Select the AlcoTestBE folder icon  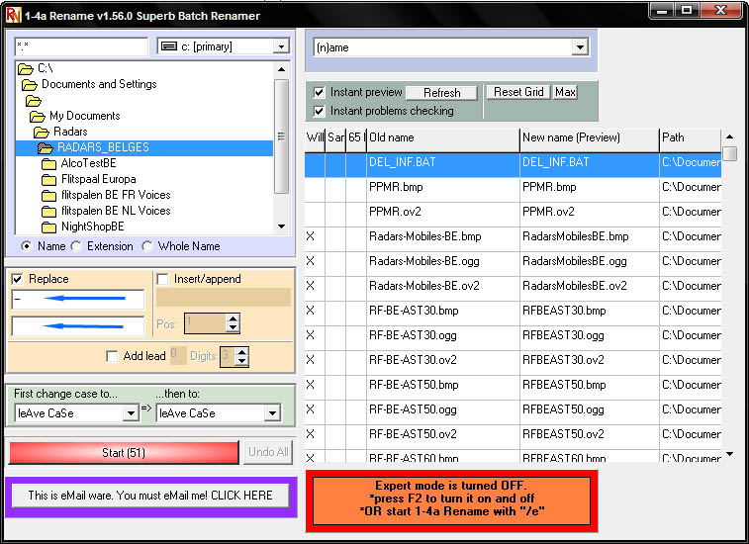49,163
